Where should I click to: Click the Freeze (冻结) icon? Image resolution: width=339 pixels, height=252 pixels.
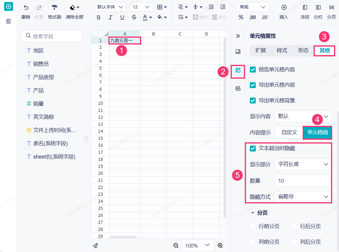(x=305, y=7)
